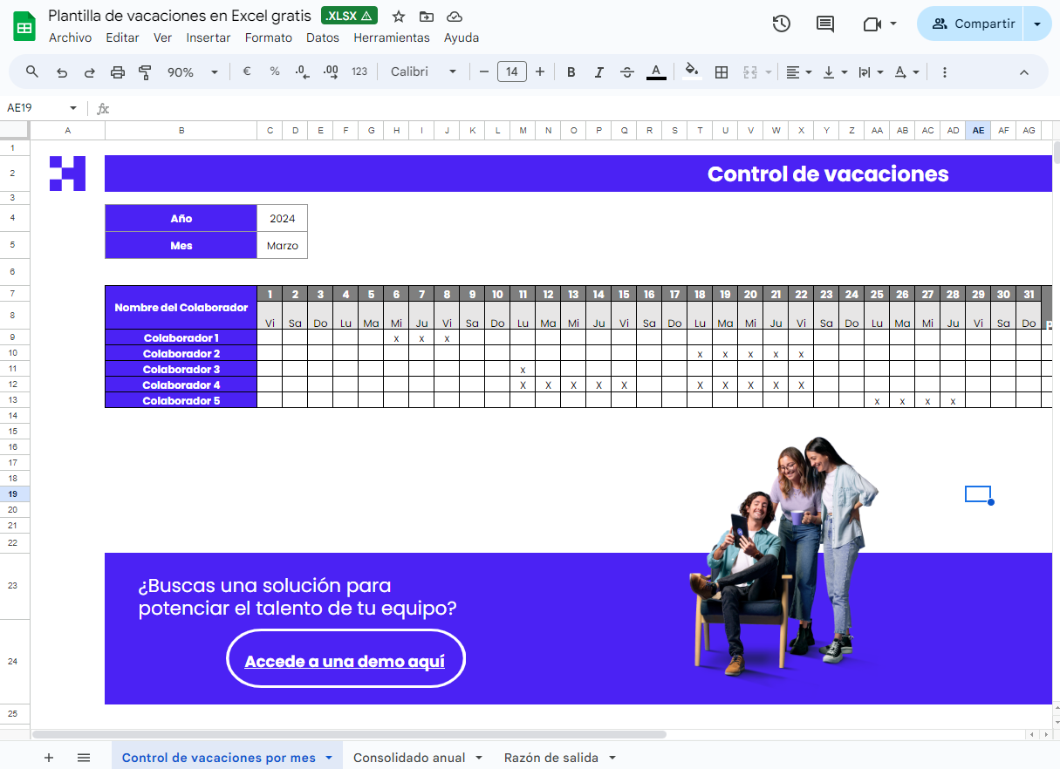This screenshot has height=769, width=1060.
Task: Click the search magnifier in toolbar
Action: [x=32, y=72]
